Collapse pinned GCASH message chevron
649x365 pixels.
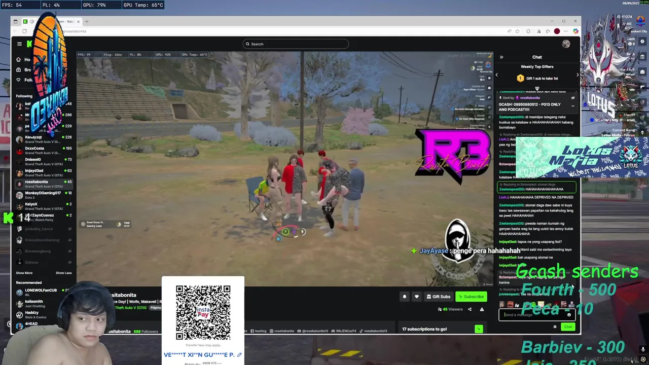(573, 105)
